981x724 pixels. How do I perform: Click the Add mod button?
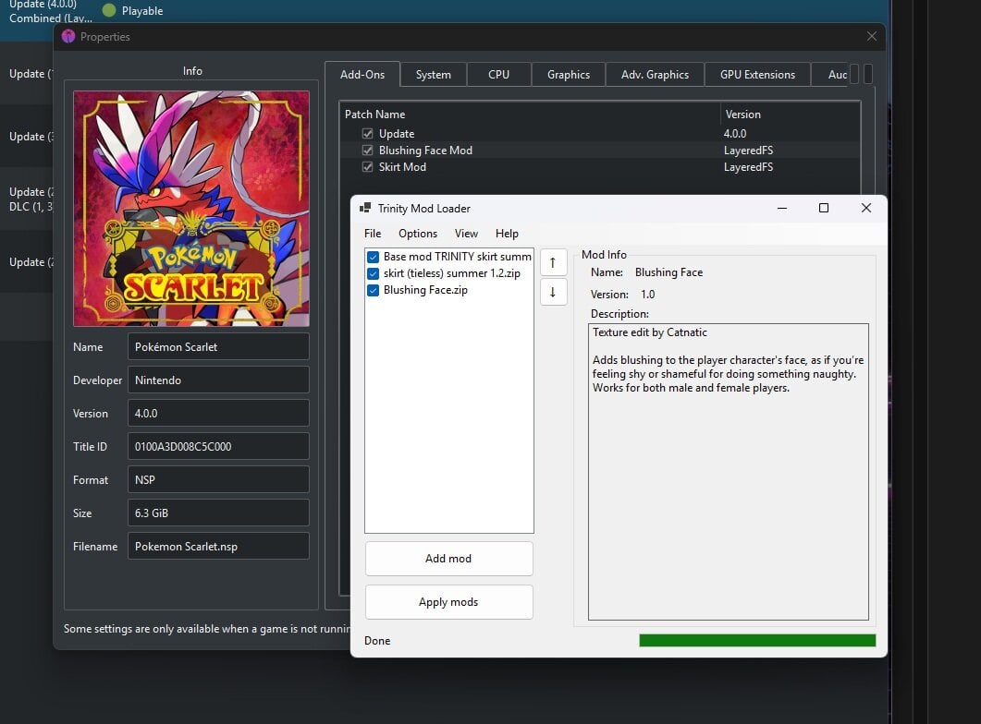coord(448,559)
